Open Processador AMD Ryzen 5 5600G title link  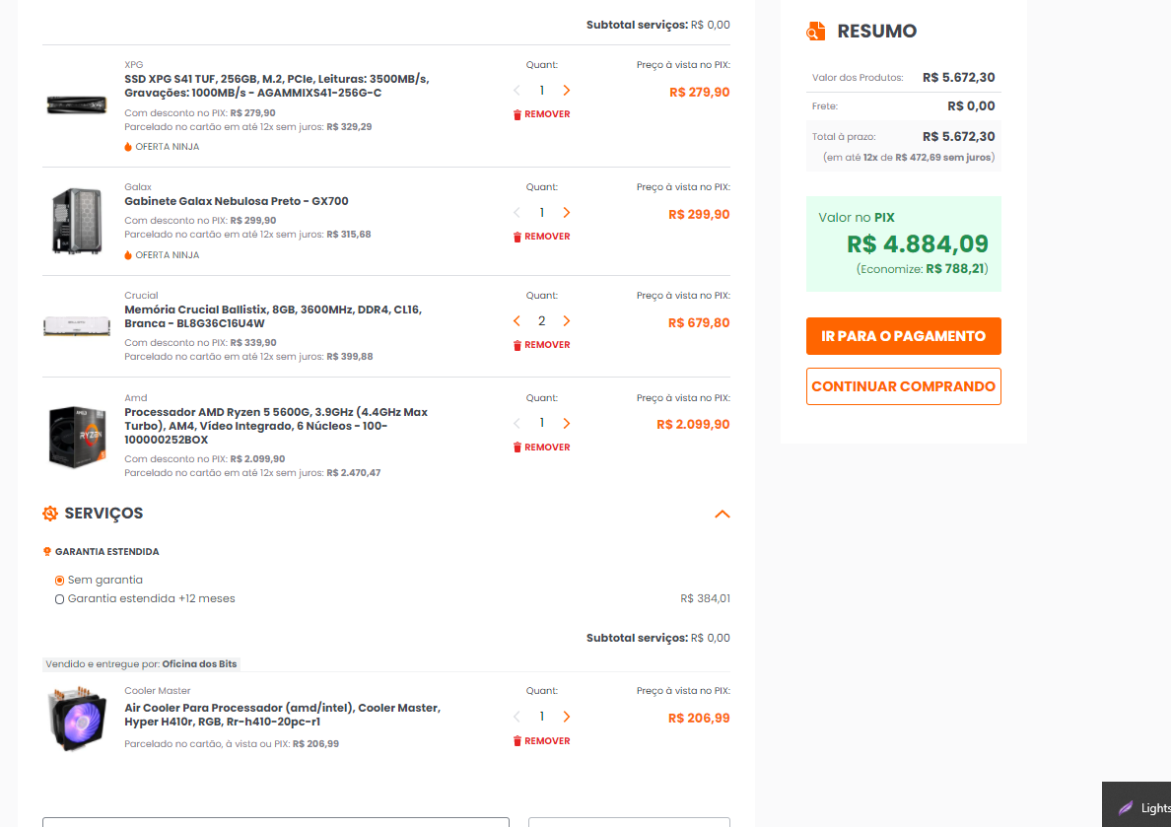[x=276, y=426]
